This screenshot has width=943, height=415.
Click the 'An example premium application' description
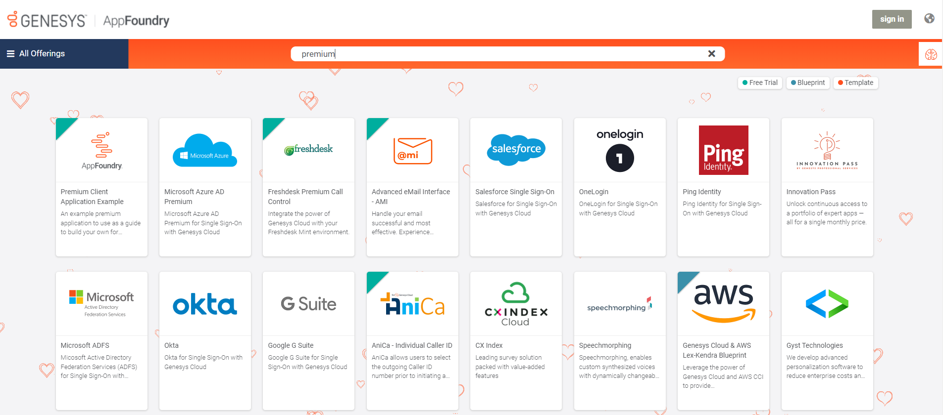[100, 223]
